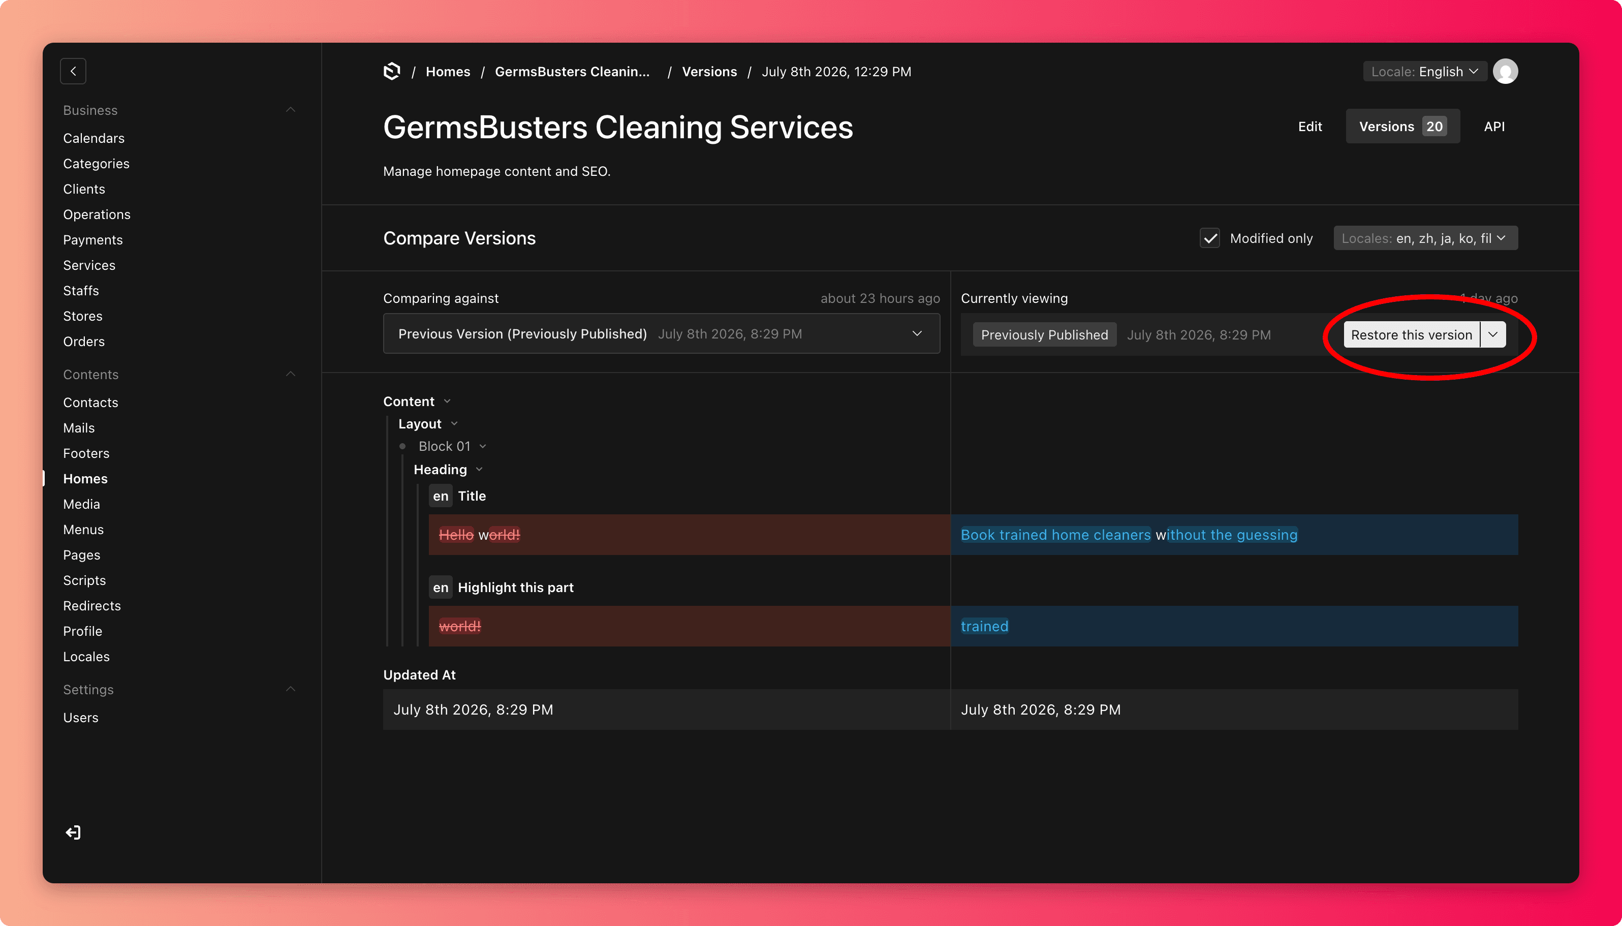Open Versions breadcrumb link
Image resolution: width=1622 pixels, height=926 pixels.
[709, 71]
